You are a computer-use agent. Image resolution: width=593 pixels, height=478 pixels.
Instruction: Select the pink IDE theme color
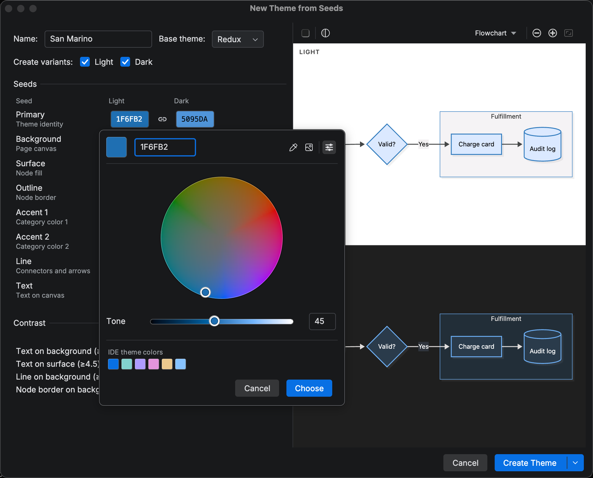coord(154,364)
